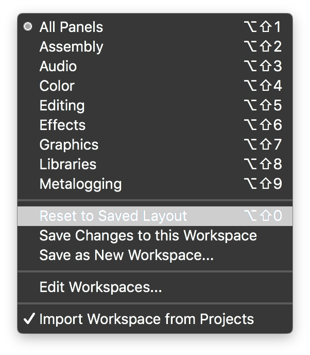Viewport: 310px width, 355px height.
Task: Click the Option-Shift-4 shortcut beside Color
Action: [263, 86]
